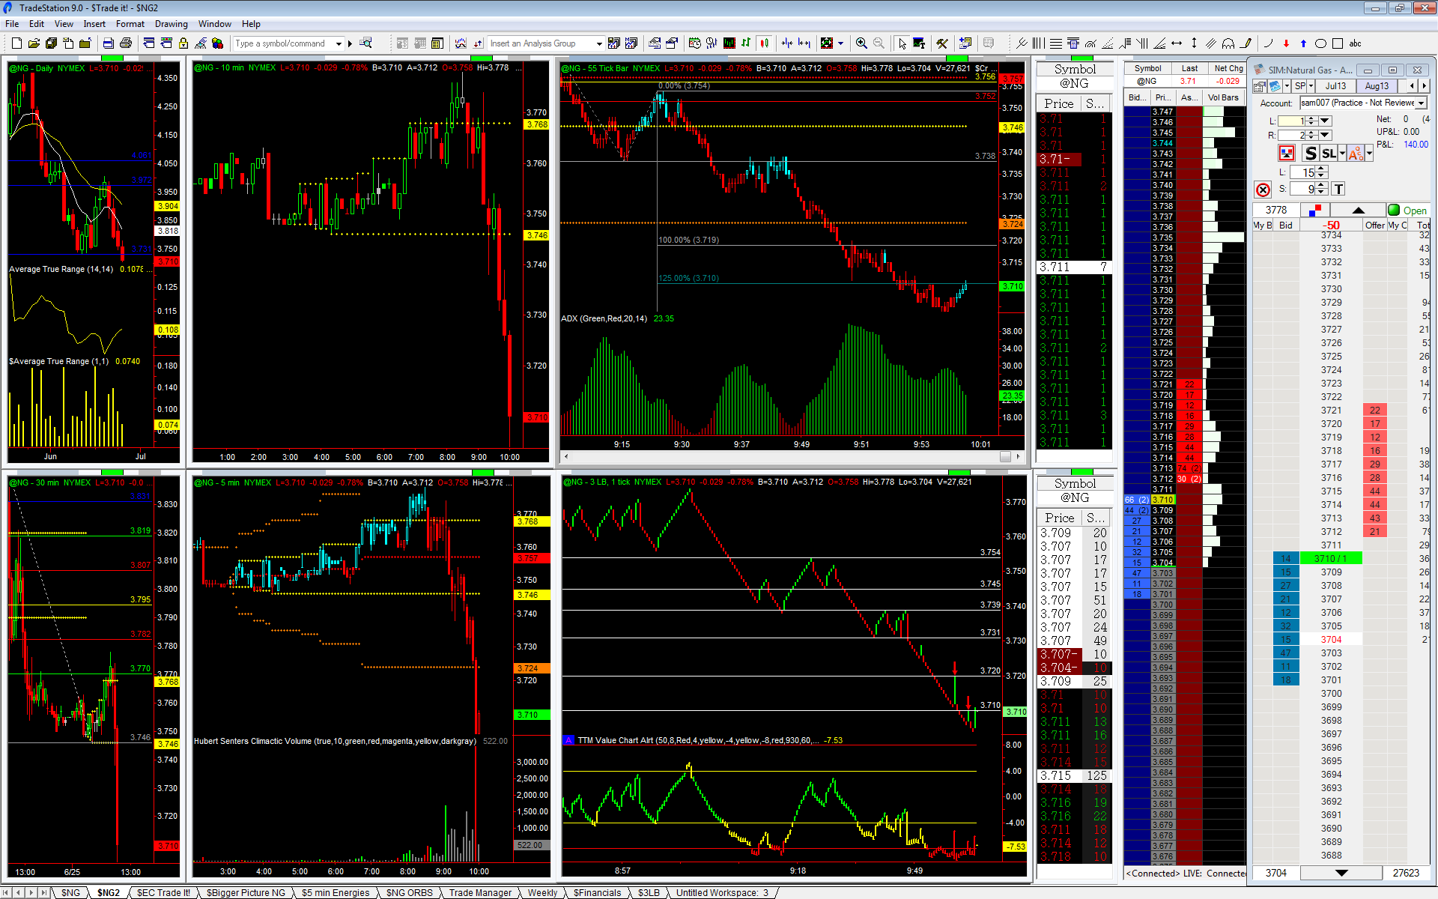Open the R quantity dropdown arrow
The height and width of the screenshot is (899, 1438).
tap(1325, 135)
